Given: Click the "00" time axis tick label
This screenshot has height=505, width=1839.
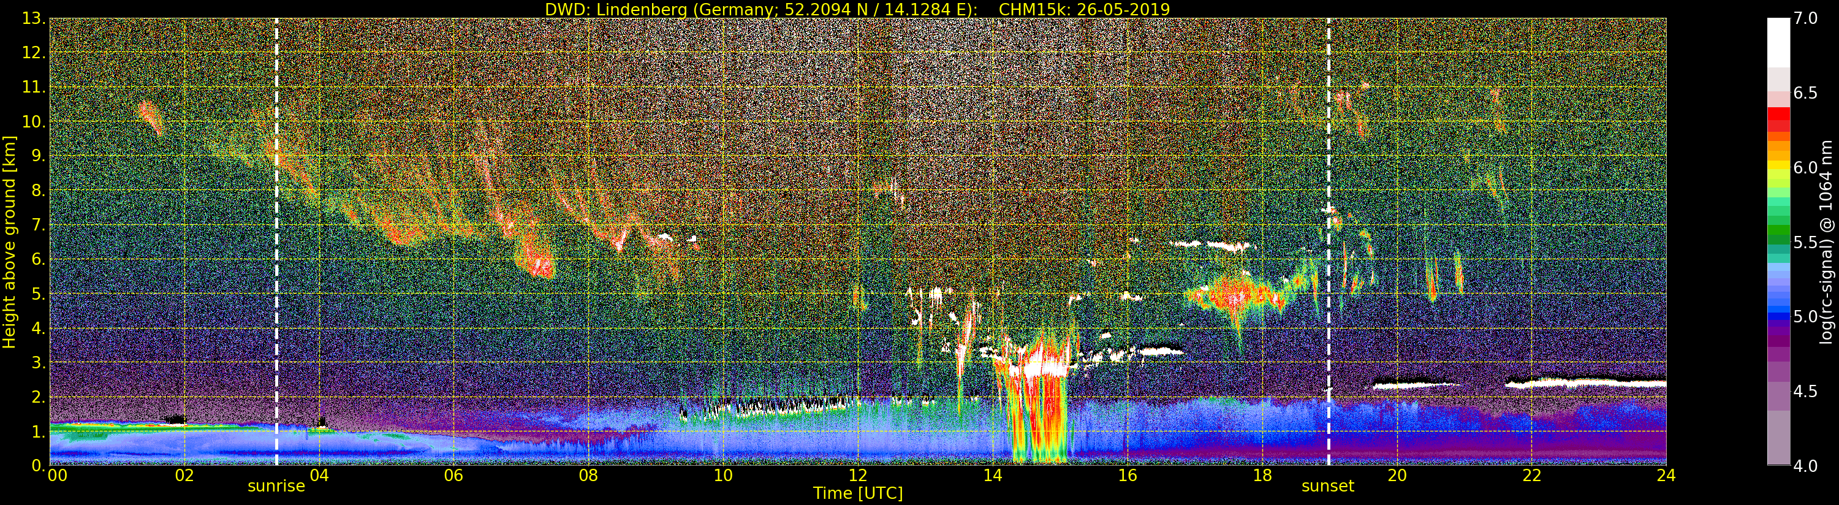Looking at the screenshot, I should tap(57, 475).
